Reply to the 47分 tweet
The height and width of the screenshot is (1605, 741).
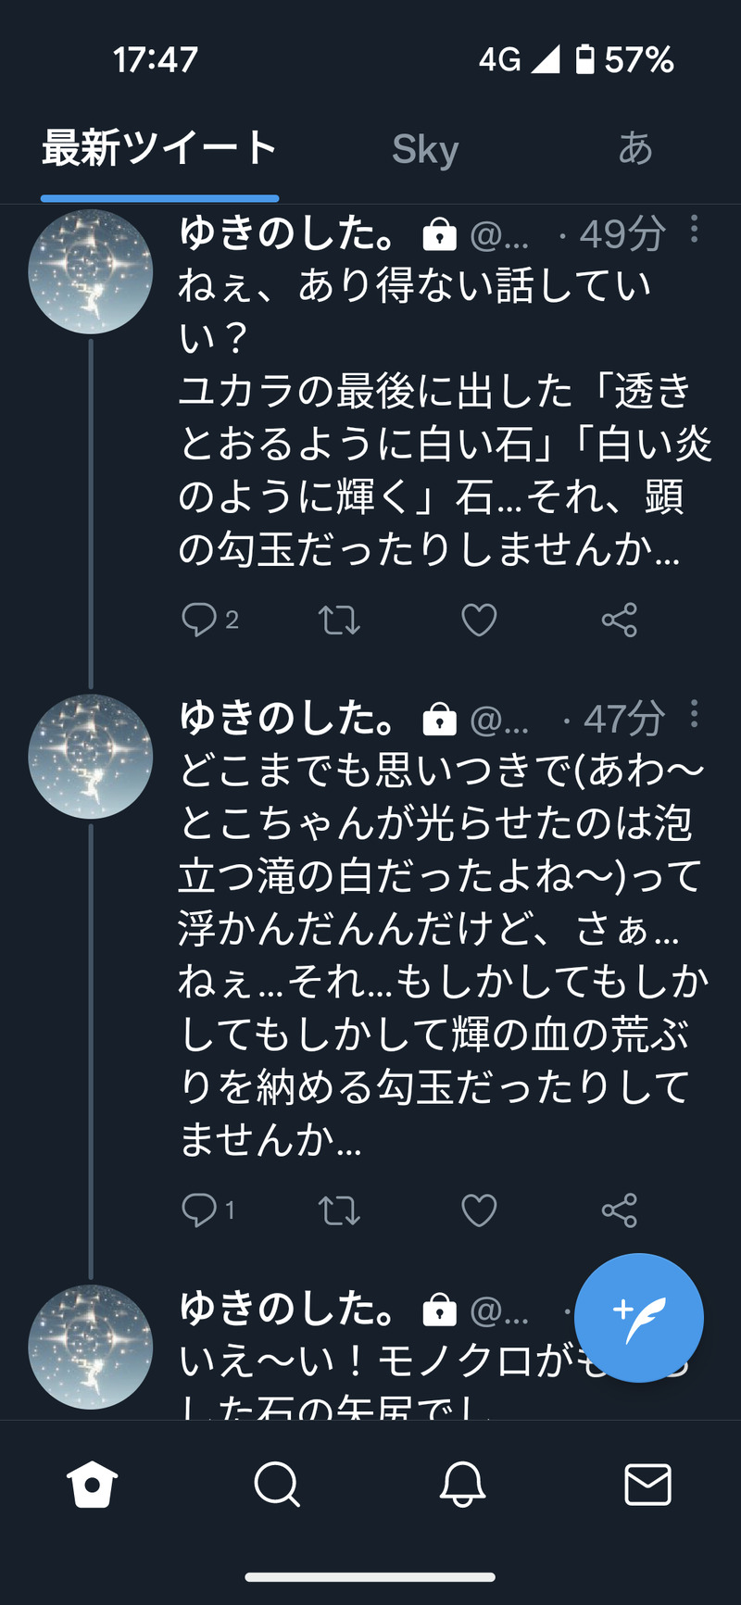point(199,1210)
